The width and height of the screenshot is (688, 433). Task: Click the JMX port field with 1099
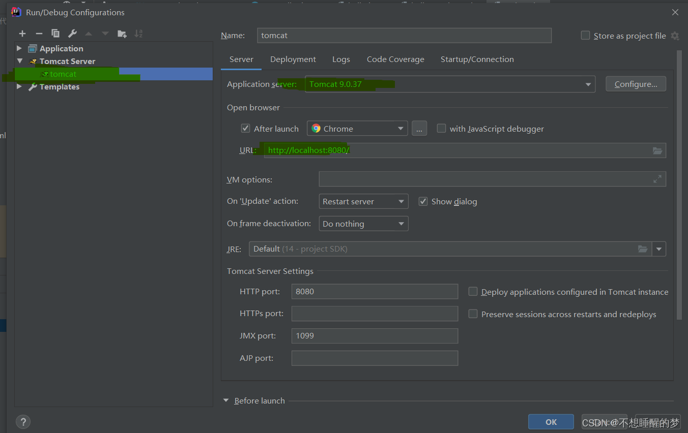point(375,336)
